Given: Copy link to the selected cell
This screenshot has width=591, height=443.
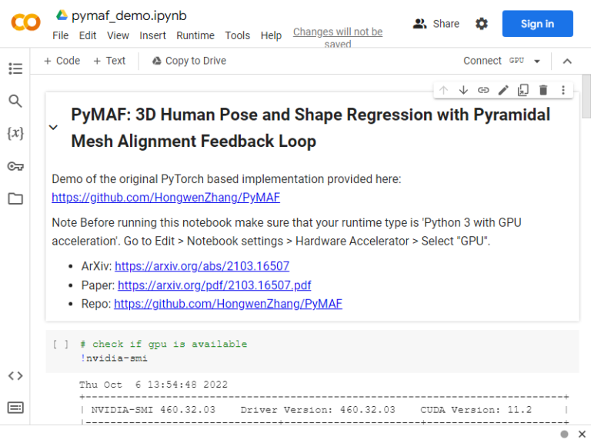Looking at the screenshot, I should pyautogui.click(x=483, y=90).
